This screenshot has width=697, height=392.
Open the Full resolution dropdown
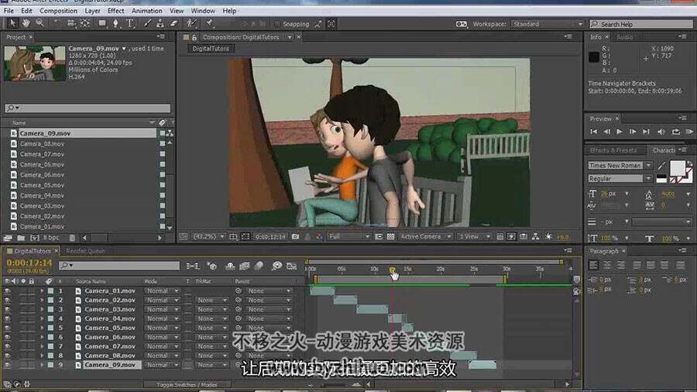point(349,237)
